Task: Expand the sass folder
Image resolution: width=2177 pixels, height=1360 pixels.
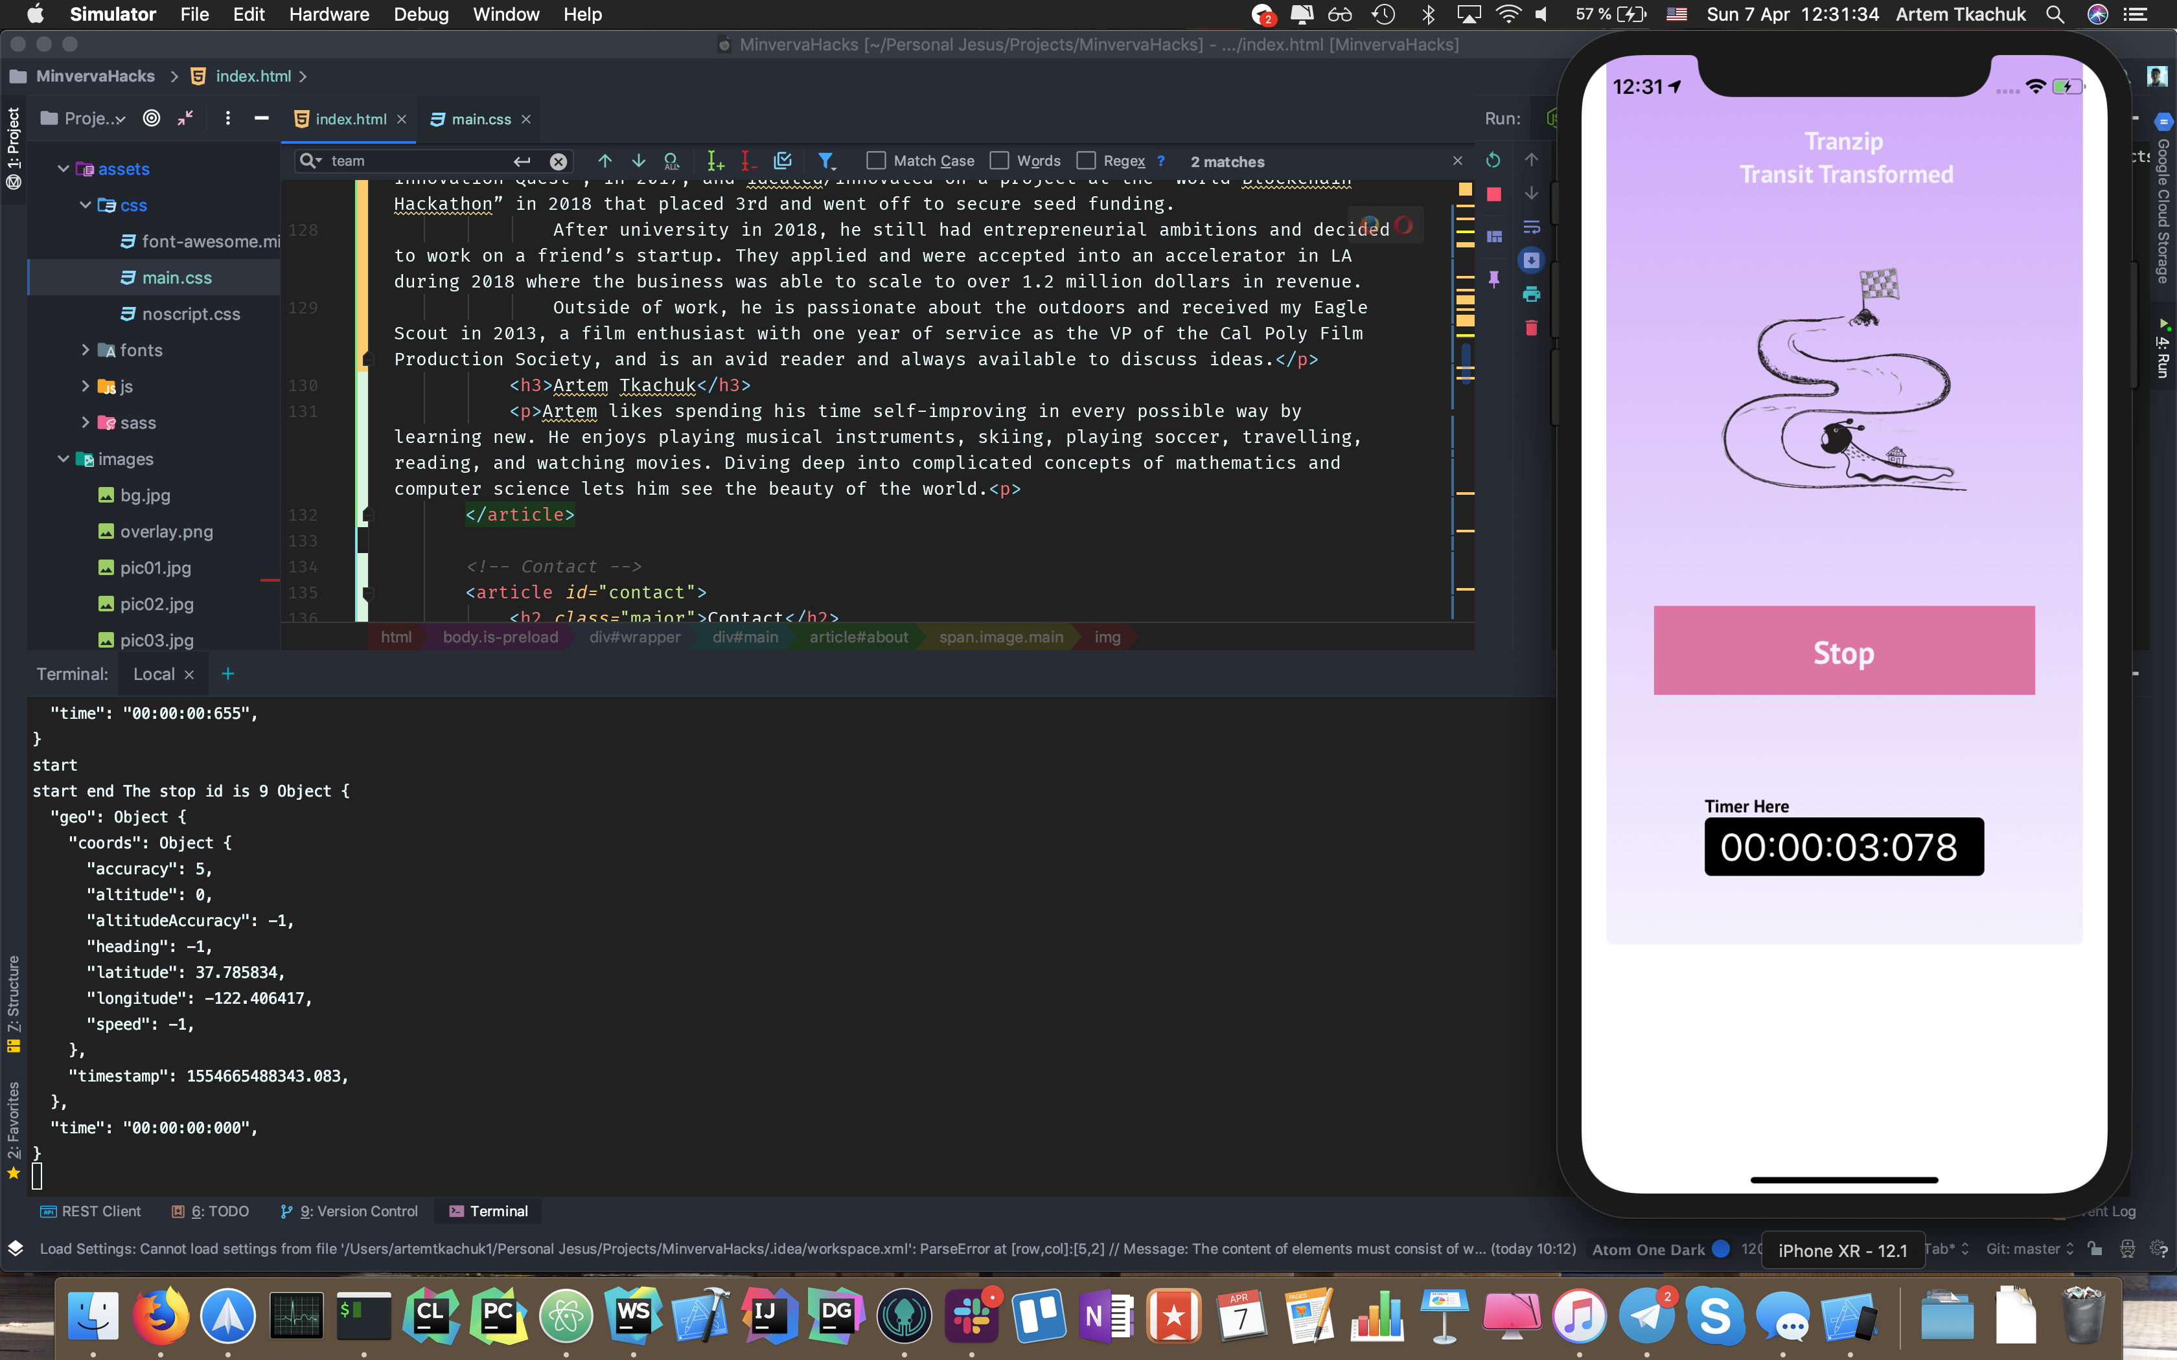Action: coord(86,423)
